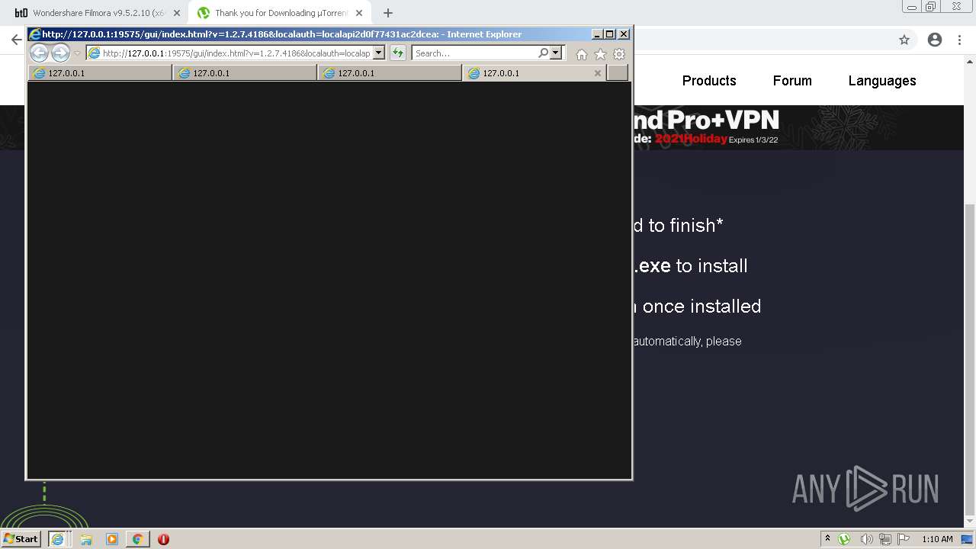976x549 pixels.
Task: Open a new tab in Internet Explorer
Action: 618,73
